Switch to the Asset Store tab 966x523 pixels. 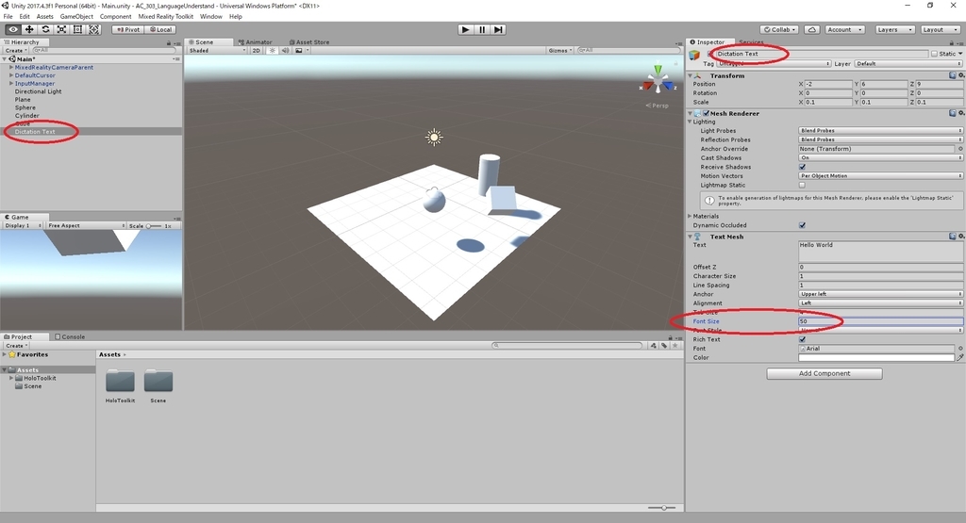point(309,42)
